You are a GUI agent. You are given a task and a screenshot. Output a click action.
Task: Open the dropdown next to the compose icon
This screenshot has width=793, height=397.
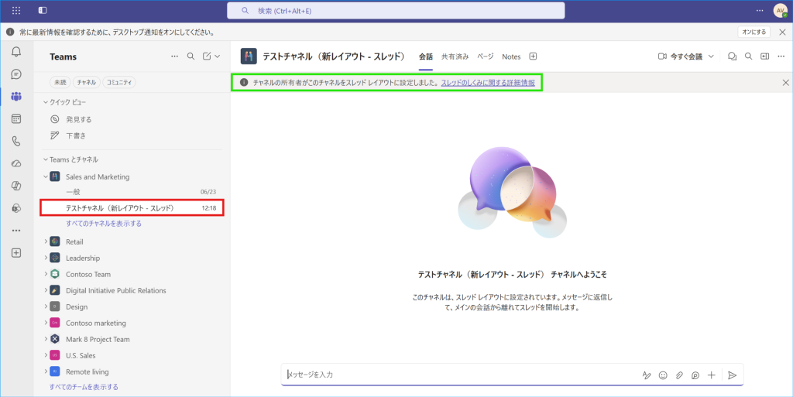pyautogui.click(x=218, y=56)
